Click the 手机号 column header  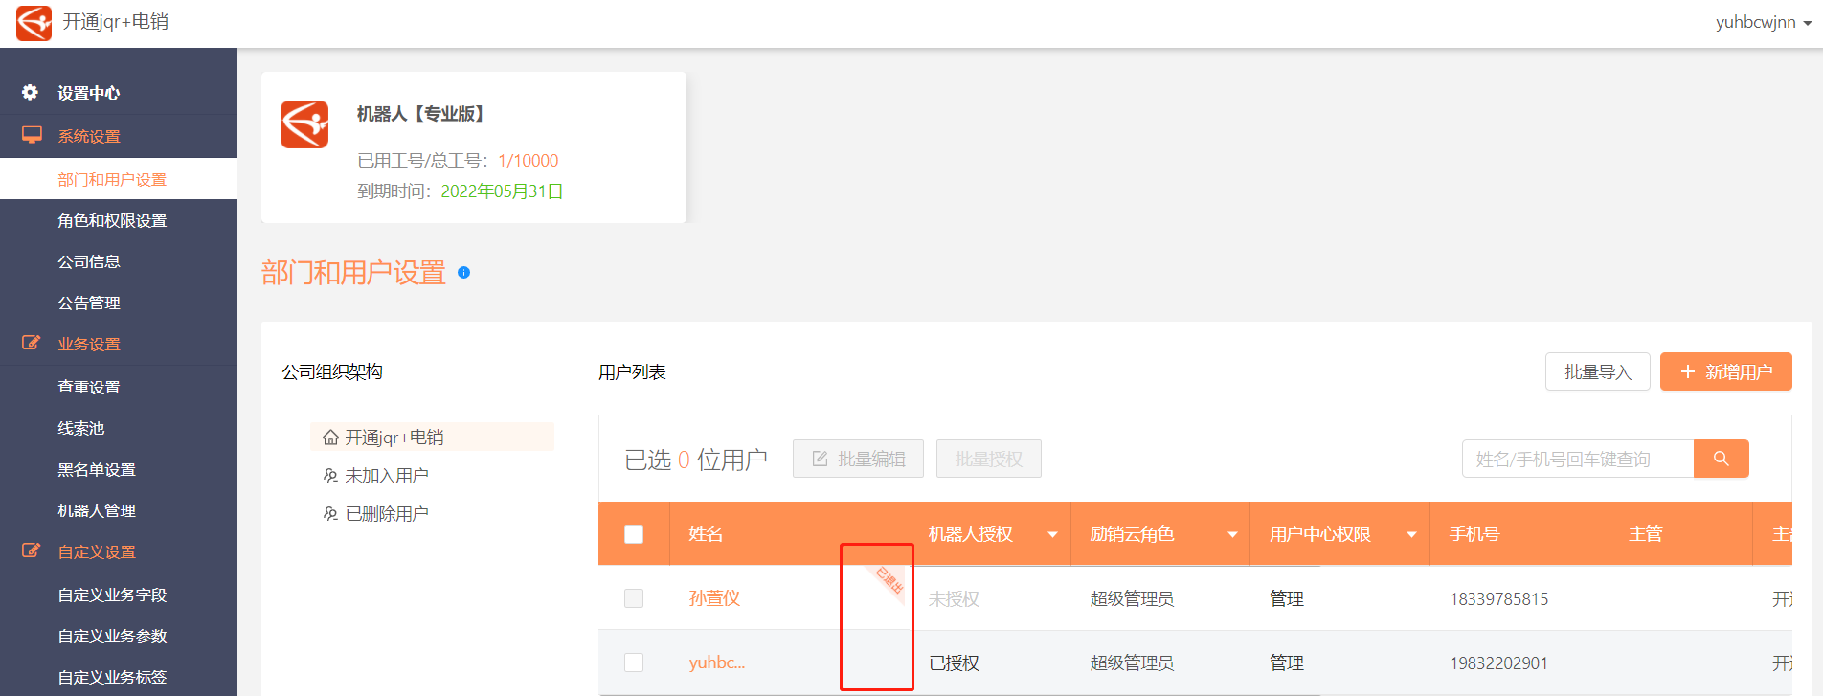tap(1474, 534)
